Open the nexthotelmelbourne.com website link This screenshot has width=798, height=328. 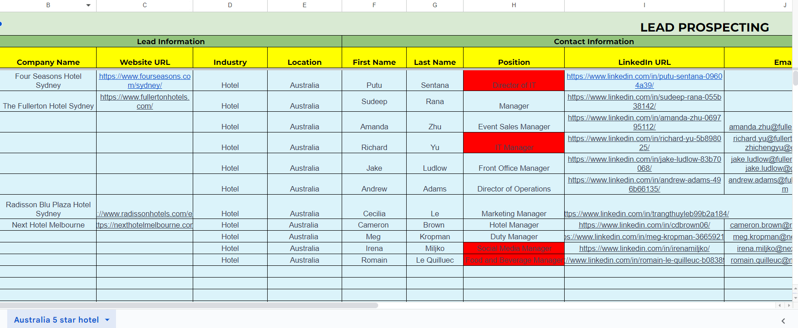pos(144,225)
